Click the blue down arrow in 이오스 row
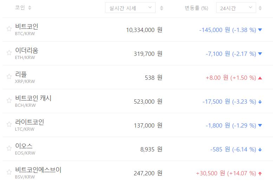 260,150
